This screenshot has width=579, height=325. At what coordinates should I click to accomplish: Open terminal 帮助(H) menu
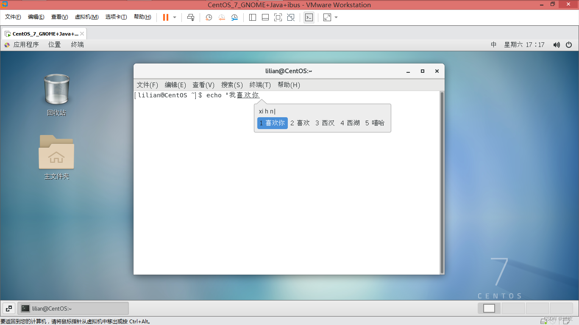(x=289, y=85)
